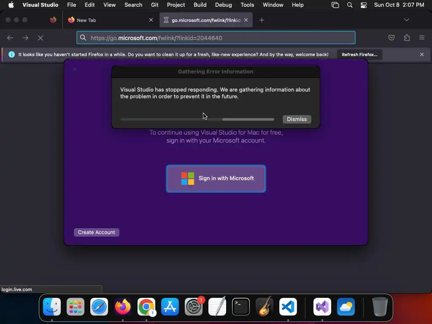This screenshot has height=324, width=432.
Task: Open TextEdit from the Dock
Action: [217, 307]
